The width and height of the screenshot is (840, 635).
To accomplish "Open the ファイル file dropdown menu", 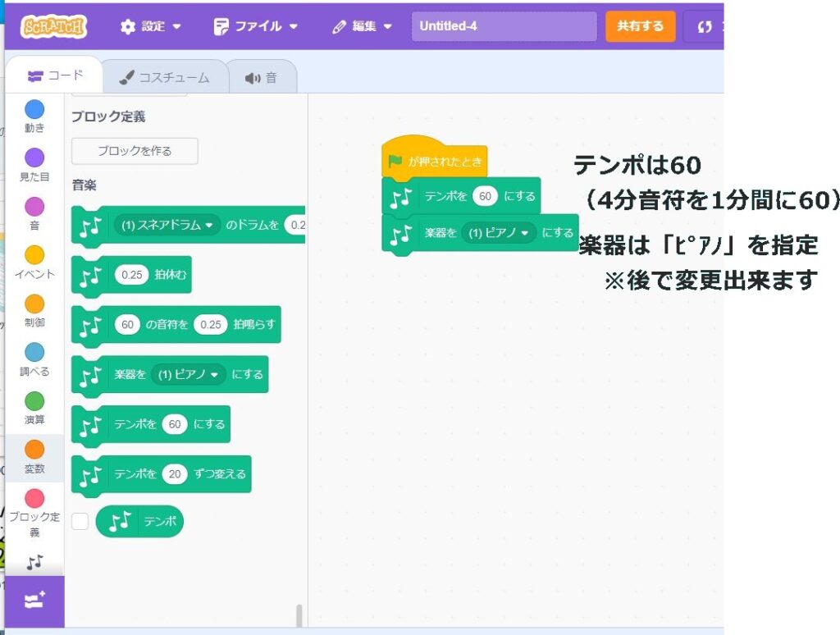I will [x=256, y=26].
